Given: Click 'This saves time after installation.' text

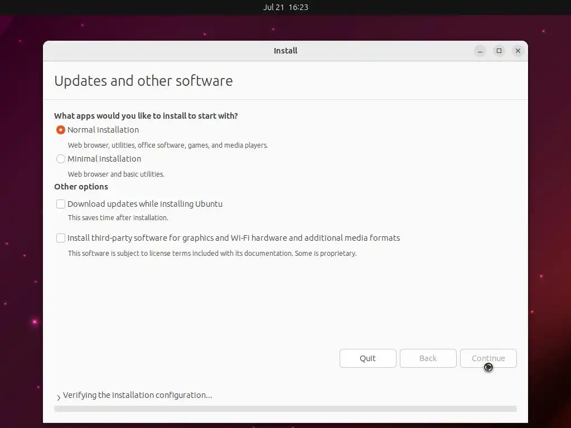Looking at the screenshot, I should click(118, 218).
